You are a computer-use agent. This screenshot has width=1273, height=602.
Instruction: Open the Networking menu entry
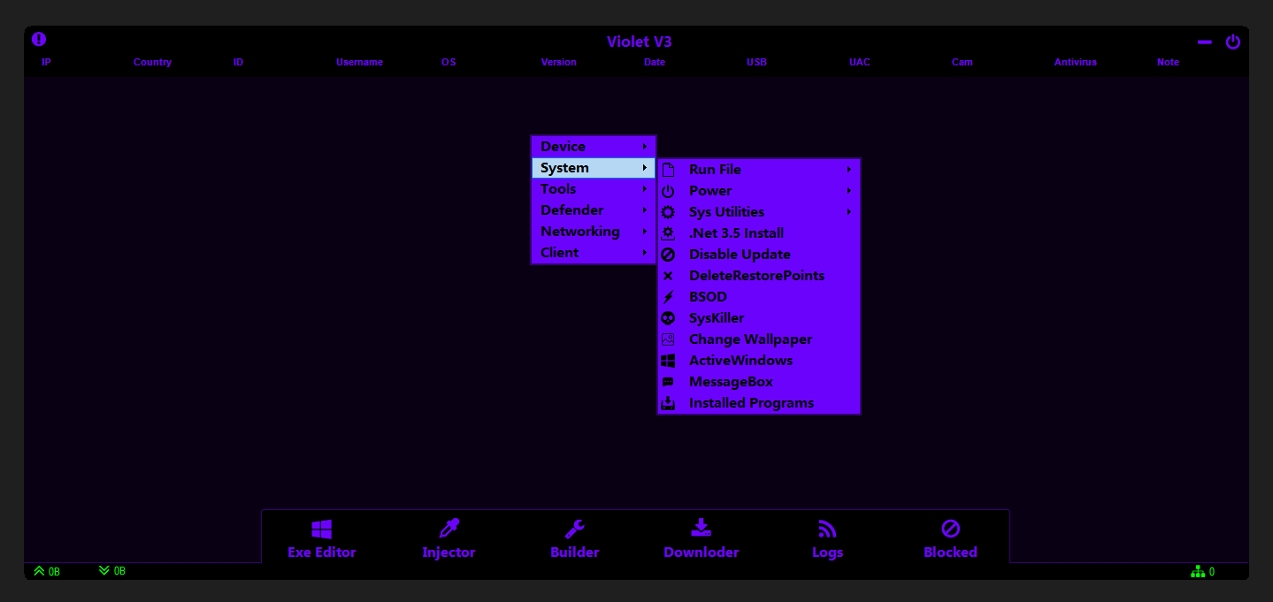[x=580, y=232]
